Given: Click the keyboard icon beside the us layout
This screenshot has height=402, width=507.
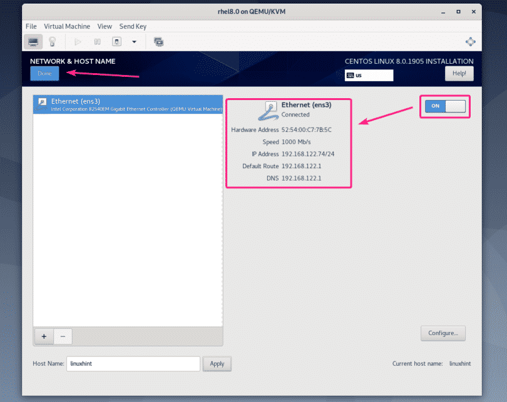Looking at the screenshot, I should [x=351, y=75].
